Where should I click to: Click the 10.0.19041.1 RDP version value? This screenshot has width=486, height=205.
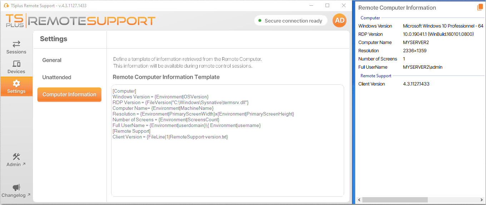[x=438, y=34]
